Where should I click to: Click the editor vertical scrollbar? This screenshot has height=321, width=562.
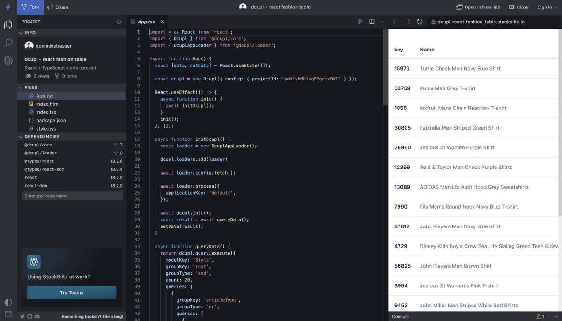coord(385,68)
